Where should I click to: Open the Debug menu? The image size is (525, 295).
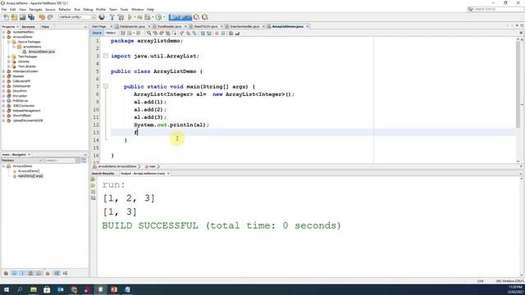(88, 9)
